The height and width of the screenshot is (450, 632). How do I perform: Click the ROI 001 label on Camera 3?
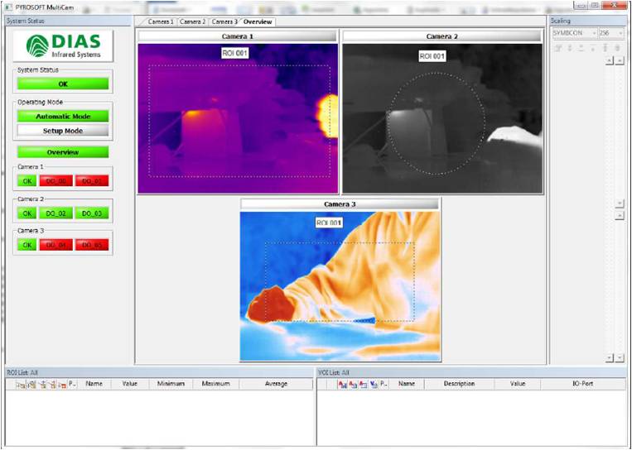point(330,223)
